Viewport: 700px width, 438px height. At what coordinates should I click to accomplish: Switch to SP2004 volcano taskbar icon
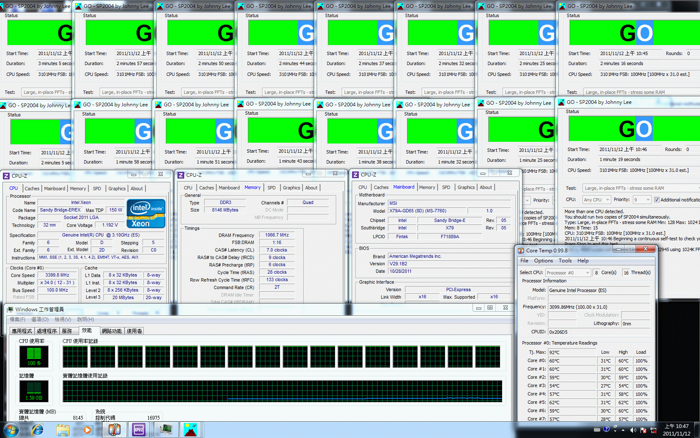(190, 430)
